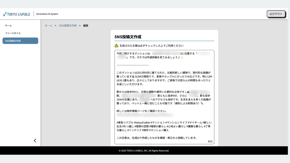This screenshot has height=163, width=290.
Task: Open ホーム in the left sidebar
Action: [8, 25]
